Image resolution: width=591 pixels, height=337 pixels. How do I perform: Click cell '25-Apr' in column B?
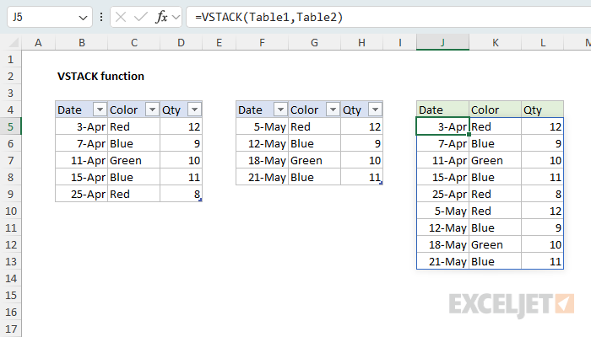coord(81,194)
